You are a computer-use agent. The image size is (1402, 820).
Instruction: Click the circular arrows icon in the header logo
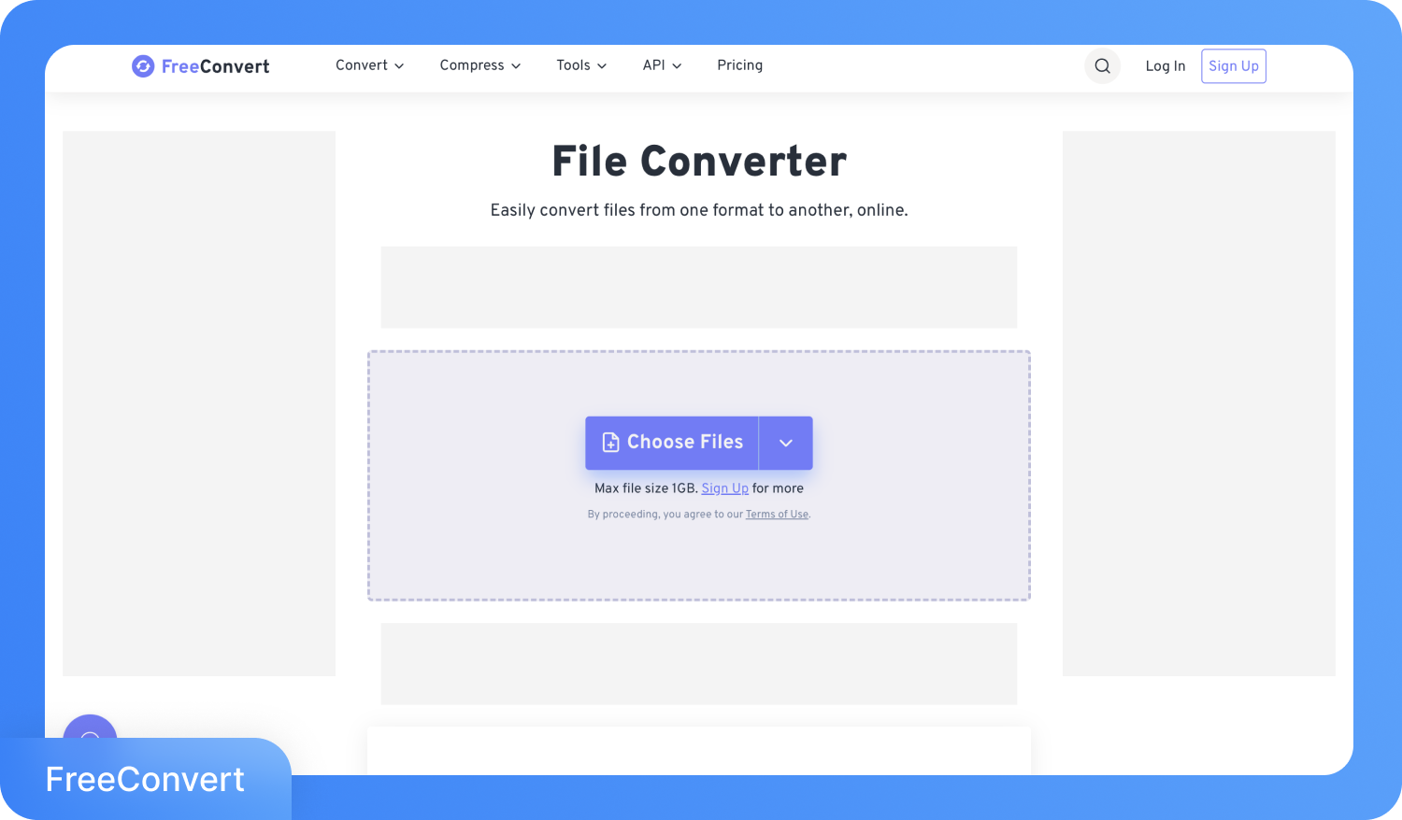coord(144,65)
